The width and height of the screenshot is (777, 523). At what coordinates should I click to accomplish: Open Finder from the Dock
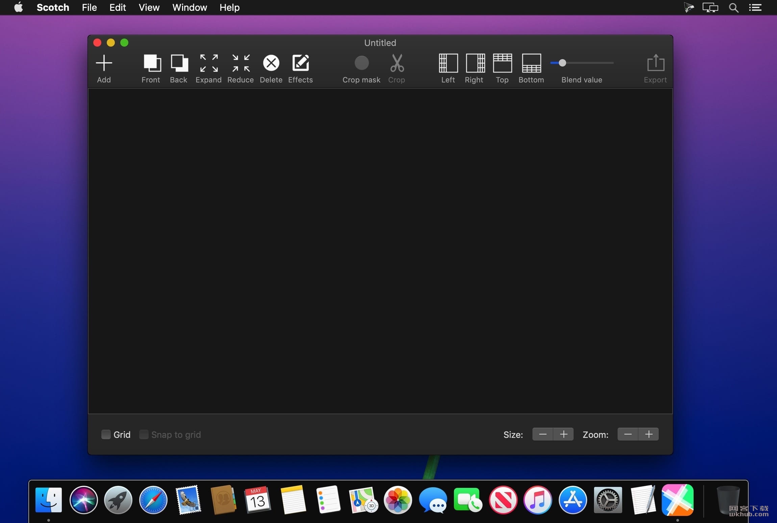pyautogui.click(x=49, y=500)
